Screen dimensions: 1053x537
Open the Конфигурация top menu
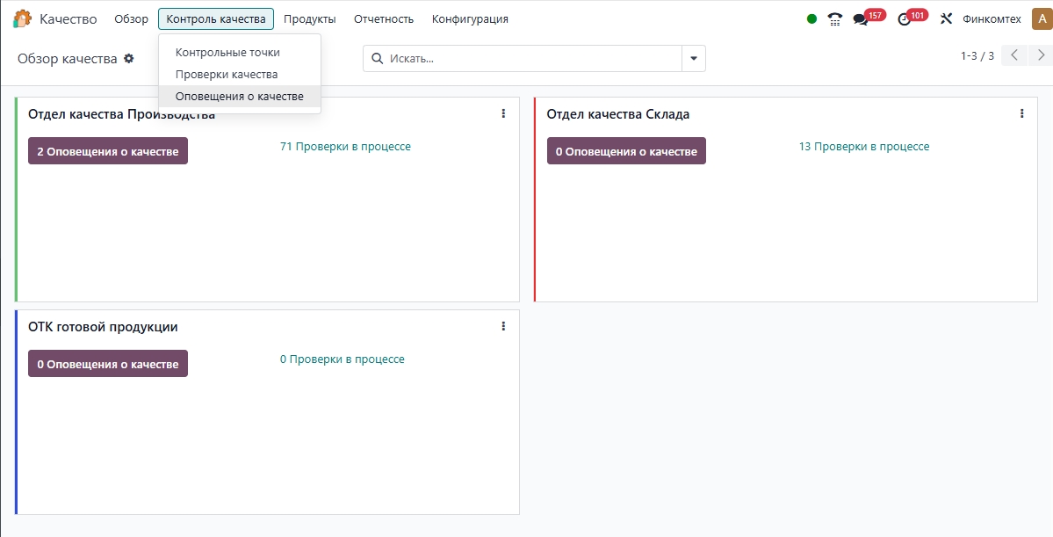pos(470,18)
